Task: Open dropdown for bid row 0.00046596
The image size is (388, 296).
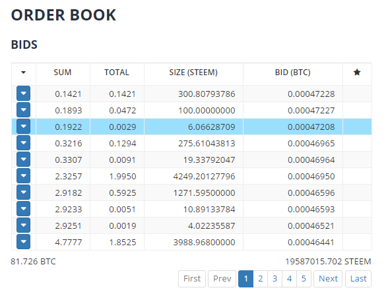Action: pyautogui.click(x=24, y=192)
